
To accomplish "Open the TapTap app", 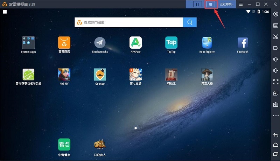I will click(171, 43).
